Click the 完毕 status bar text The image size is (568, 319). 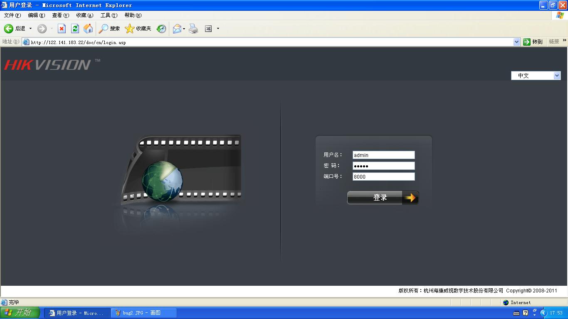click(14, 302)
